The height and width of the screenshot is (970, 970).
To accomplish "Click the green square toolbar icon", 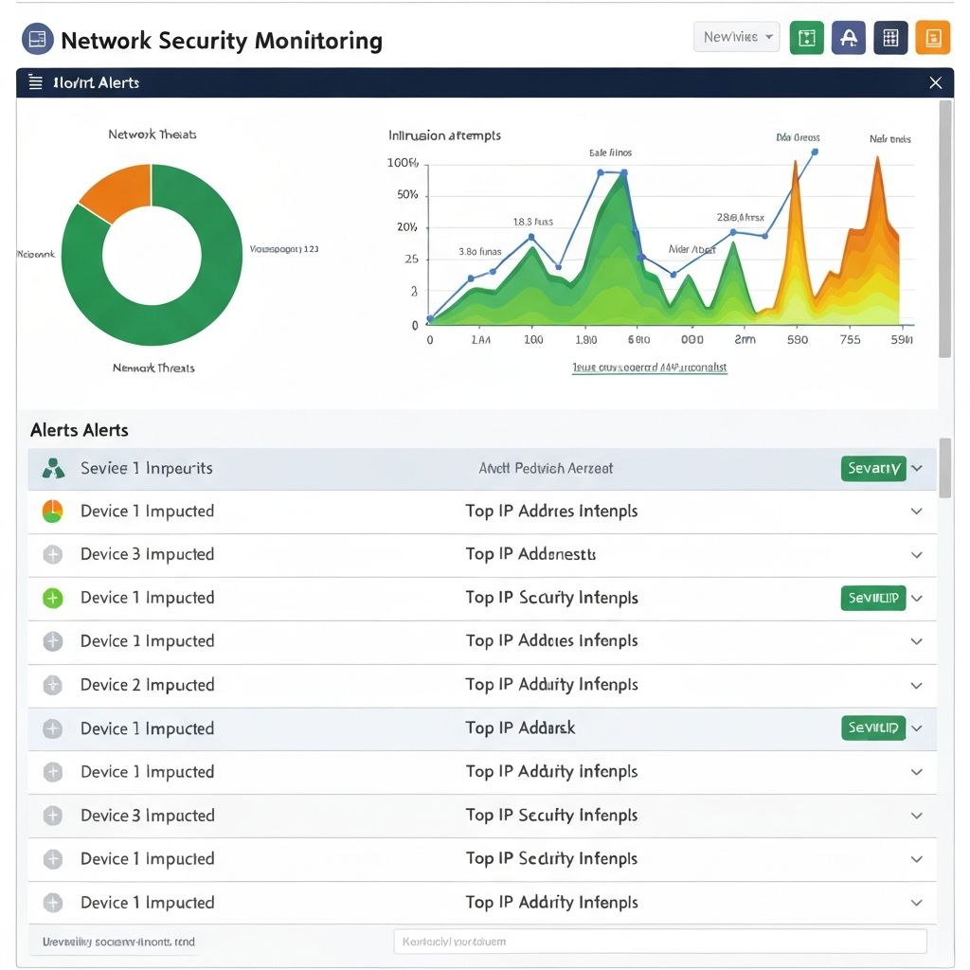I will pyautogui.click(x=806, y=38).
